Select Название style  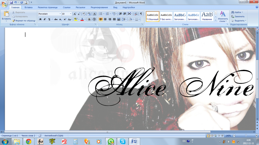point(207,16)
